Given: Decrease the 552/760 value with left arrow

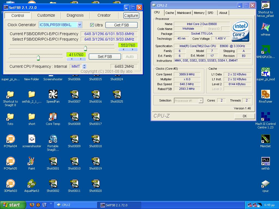Looking at the screenshot, I should coord(123,50).
